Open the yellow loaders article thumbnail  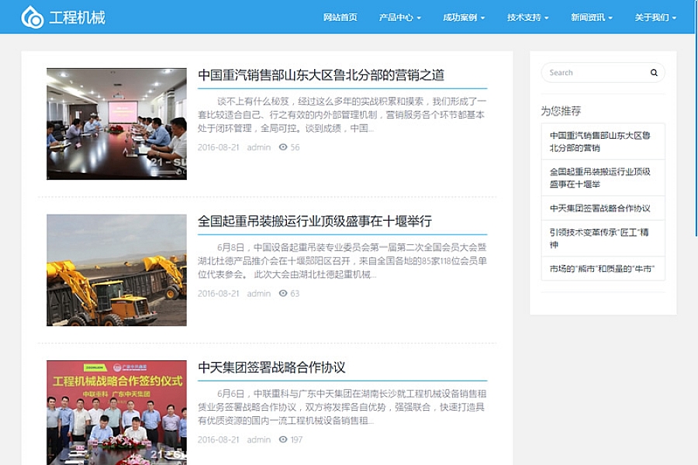point(116,270)
